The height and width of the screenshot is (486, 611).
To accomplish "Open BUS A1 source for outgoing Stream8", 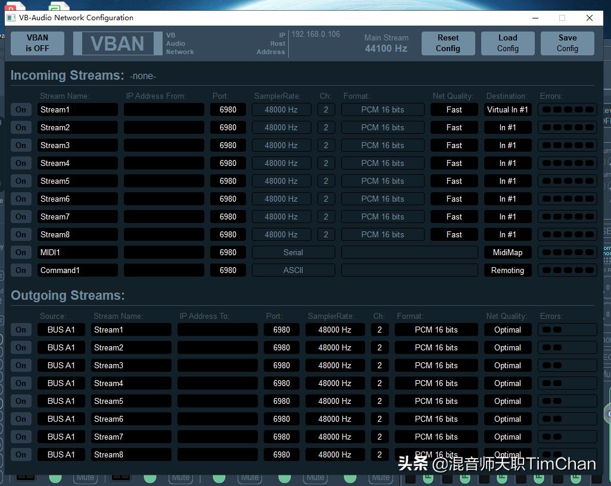I will point(61,454).
